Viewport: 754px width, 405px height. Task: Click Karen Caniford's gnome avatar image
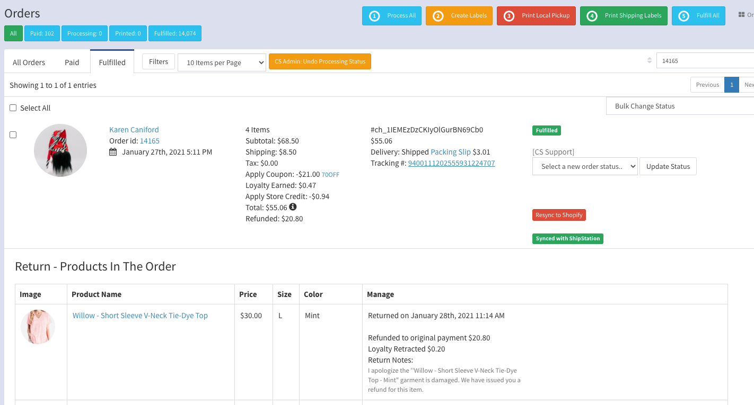60,150
